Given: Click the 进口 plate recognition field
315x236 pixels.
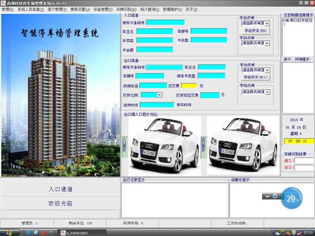Looking at the screenshot, I should click(304, 161).
